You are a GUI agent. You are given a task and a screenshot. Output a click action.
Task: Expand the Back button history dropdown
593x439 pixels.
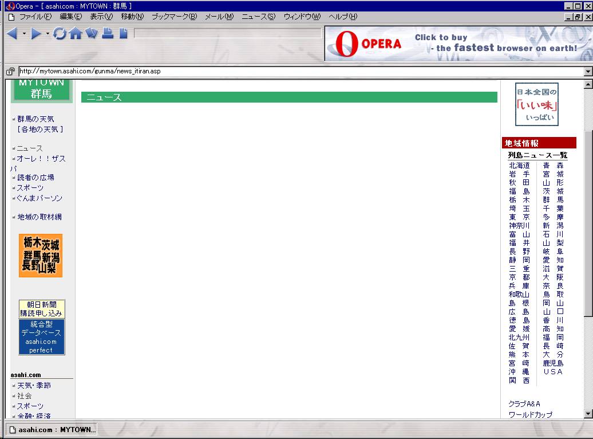pyautogui.click(x=24, y=34)
